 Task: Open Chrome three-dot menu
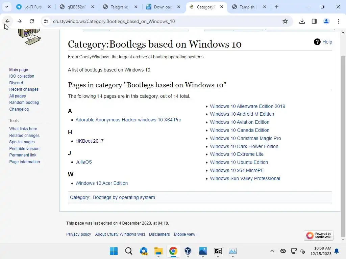[338, 21]
